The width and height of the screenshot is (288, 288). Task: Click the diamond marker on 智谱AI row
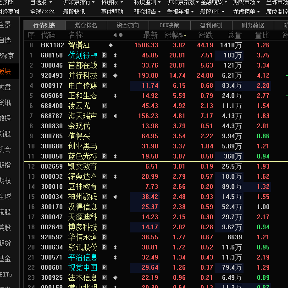click(x=111, y=45)
